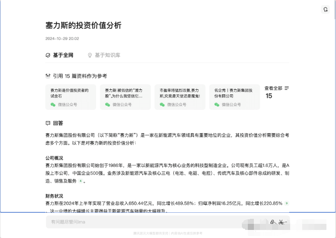The width and height of the screenshot is (336, 238).
Task: Select the 基于全网 tab
Action: click(59, 55)
